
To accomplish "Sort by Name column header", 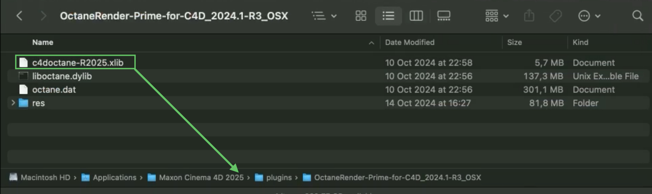I will (x=43, y=42).
